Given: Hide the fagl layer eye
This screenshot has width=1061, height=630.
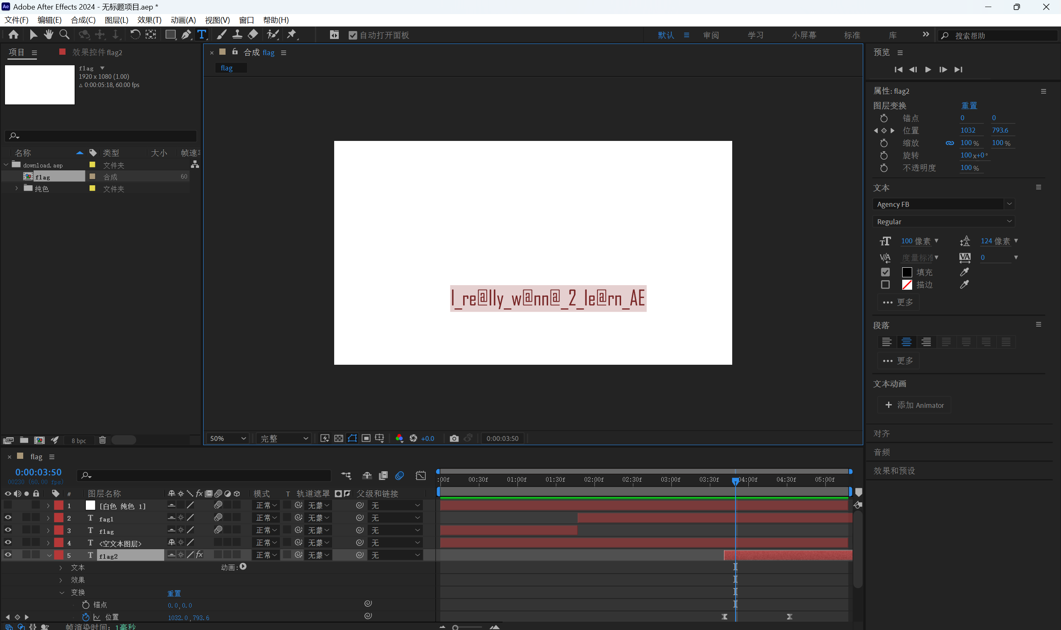Looking at the screenshot, I should click(7, 518).
